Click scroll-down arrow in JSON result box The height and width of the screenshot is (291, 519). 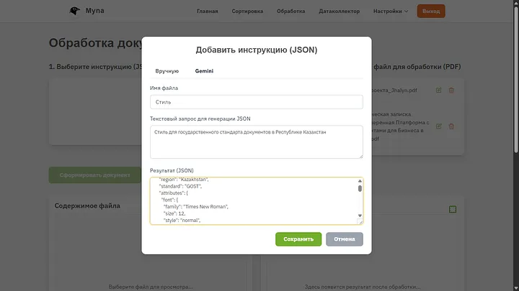[360, 215]
